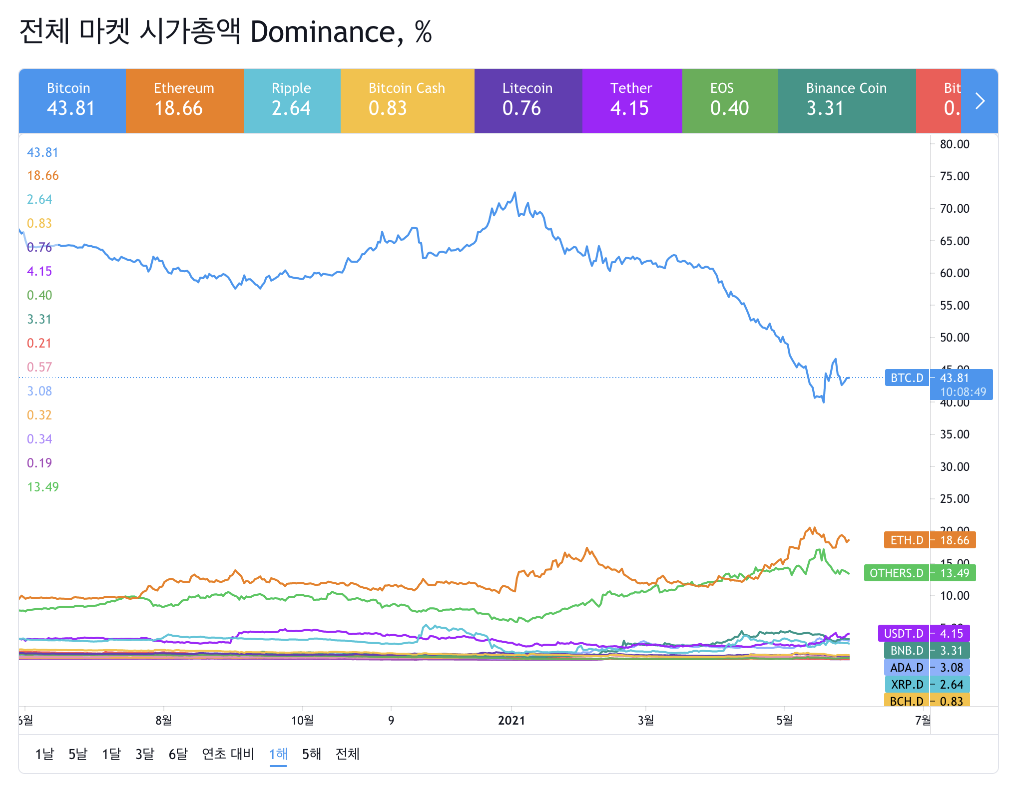
Task: Switch to 5날 time range
Action: 78,754
